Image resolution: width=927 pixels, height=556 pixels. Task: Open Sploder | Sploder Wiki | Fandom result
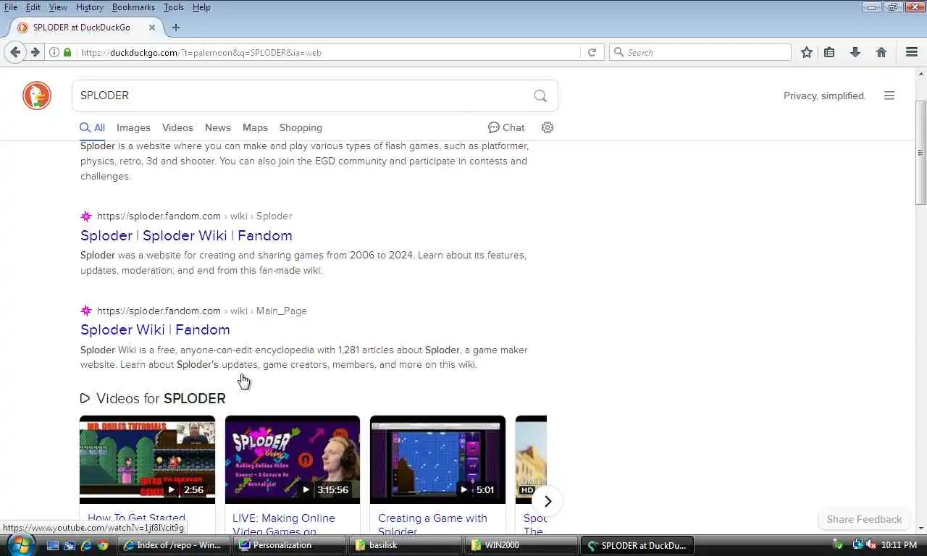click(186, 235)
